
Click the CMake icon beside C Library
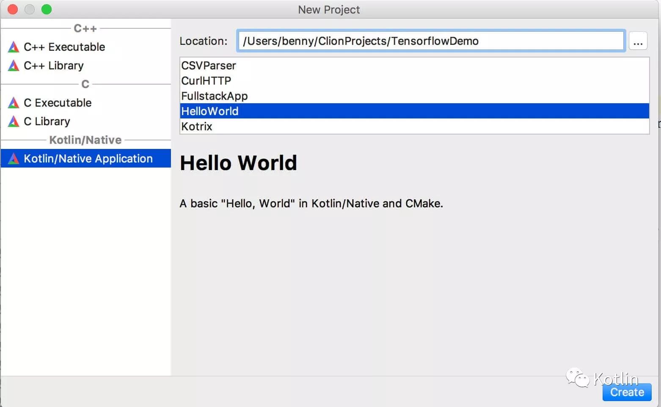(14, 121)
